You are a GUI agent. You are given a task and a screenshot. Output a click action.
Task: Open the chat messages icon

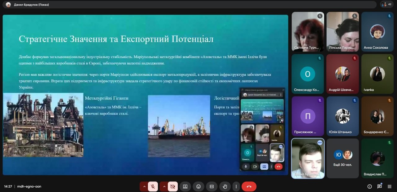[379, 186]
